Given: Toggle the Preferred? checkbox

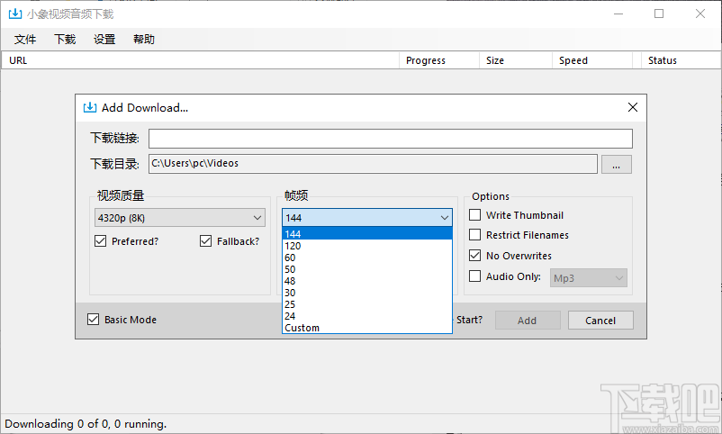Looking at the screenshot, I should (101, 241).
